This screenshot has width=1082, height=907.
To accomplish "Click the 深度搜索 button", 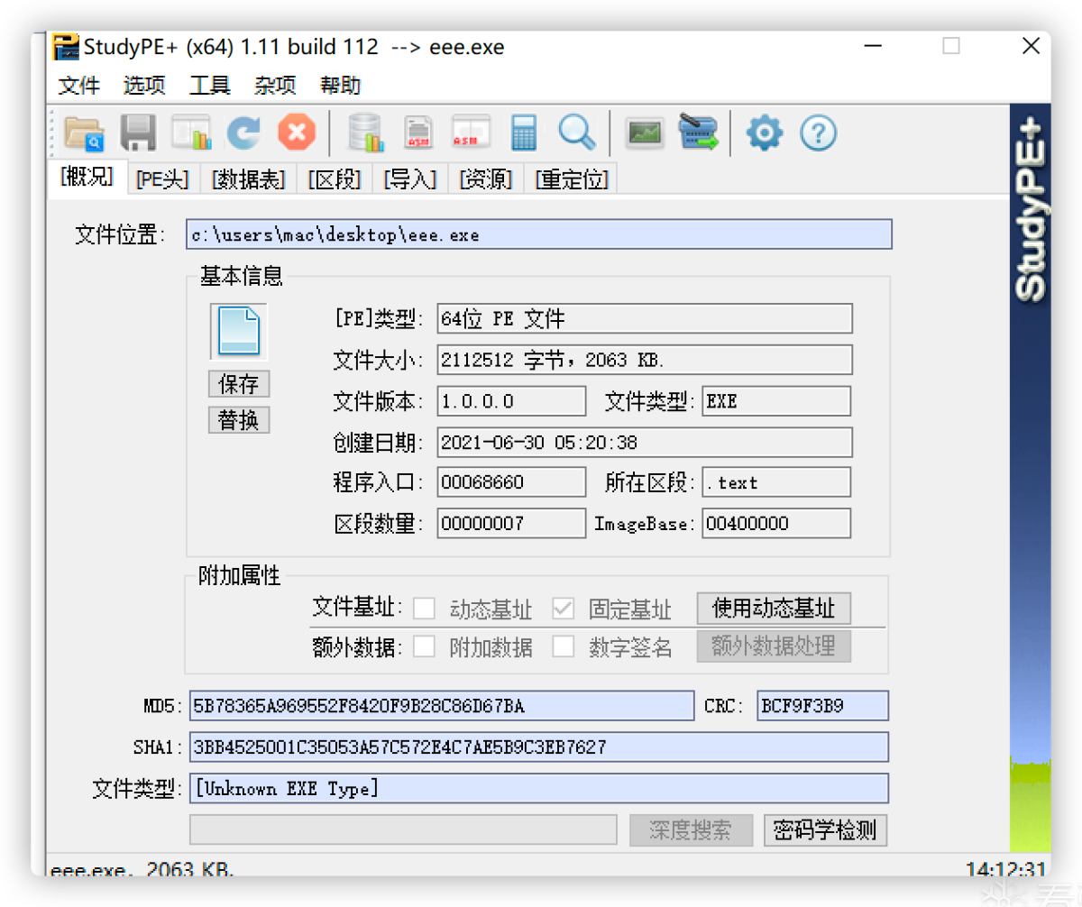I will 690,830.
